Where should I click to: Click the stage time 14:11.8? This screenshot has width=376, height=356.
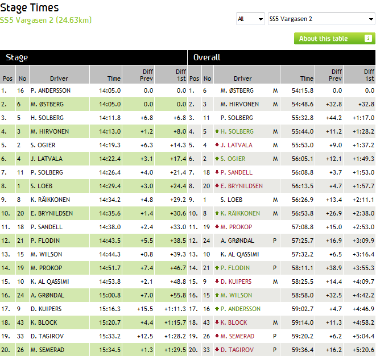coord(110,118)
